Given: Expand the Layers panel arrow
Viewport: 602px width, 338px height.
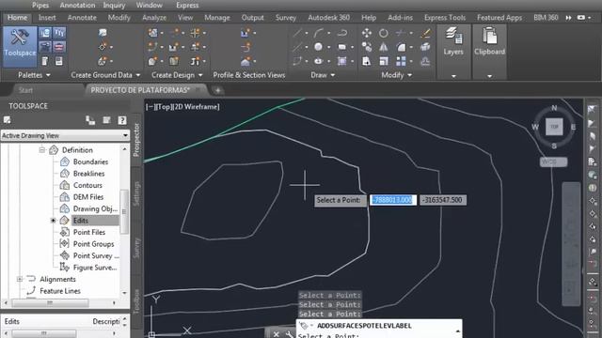Looking at the screenshot, I should tap(453, 76).
